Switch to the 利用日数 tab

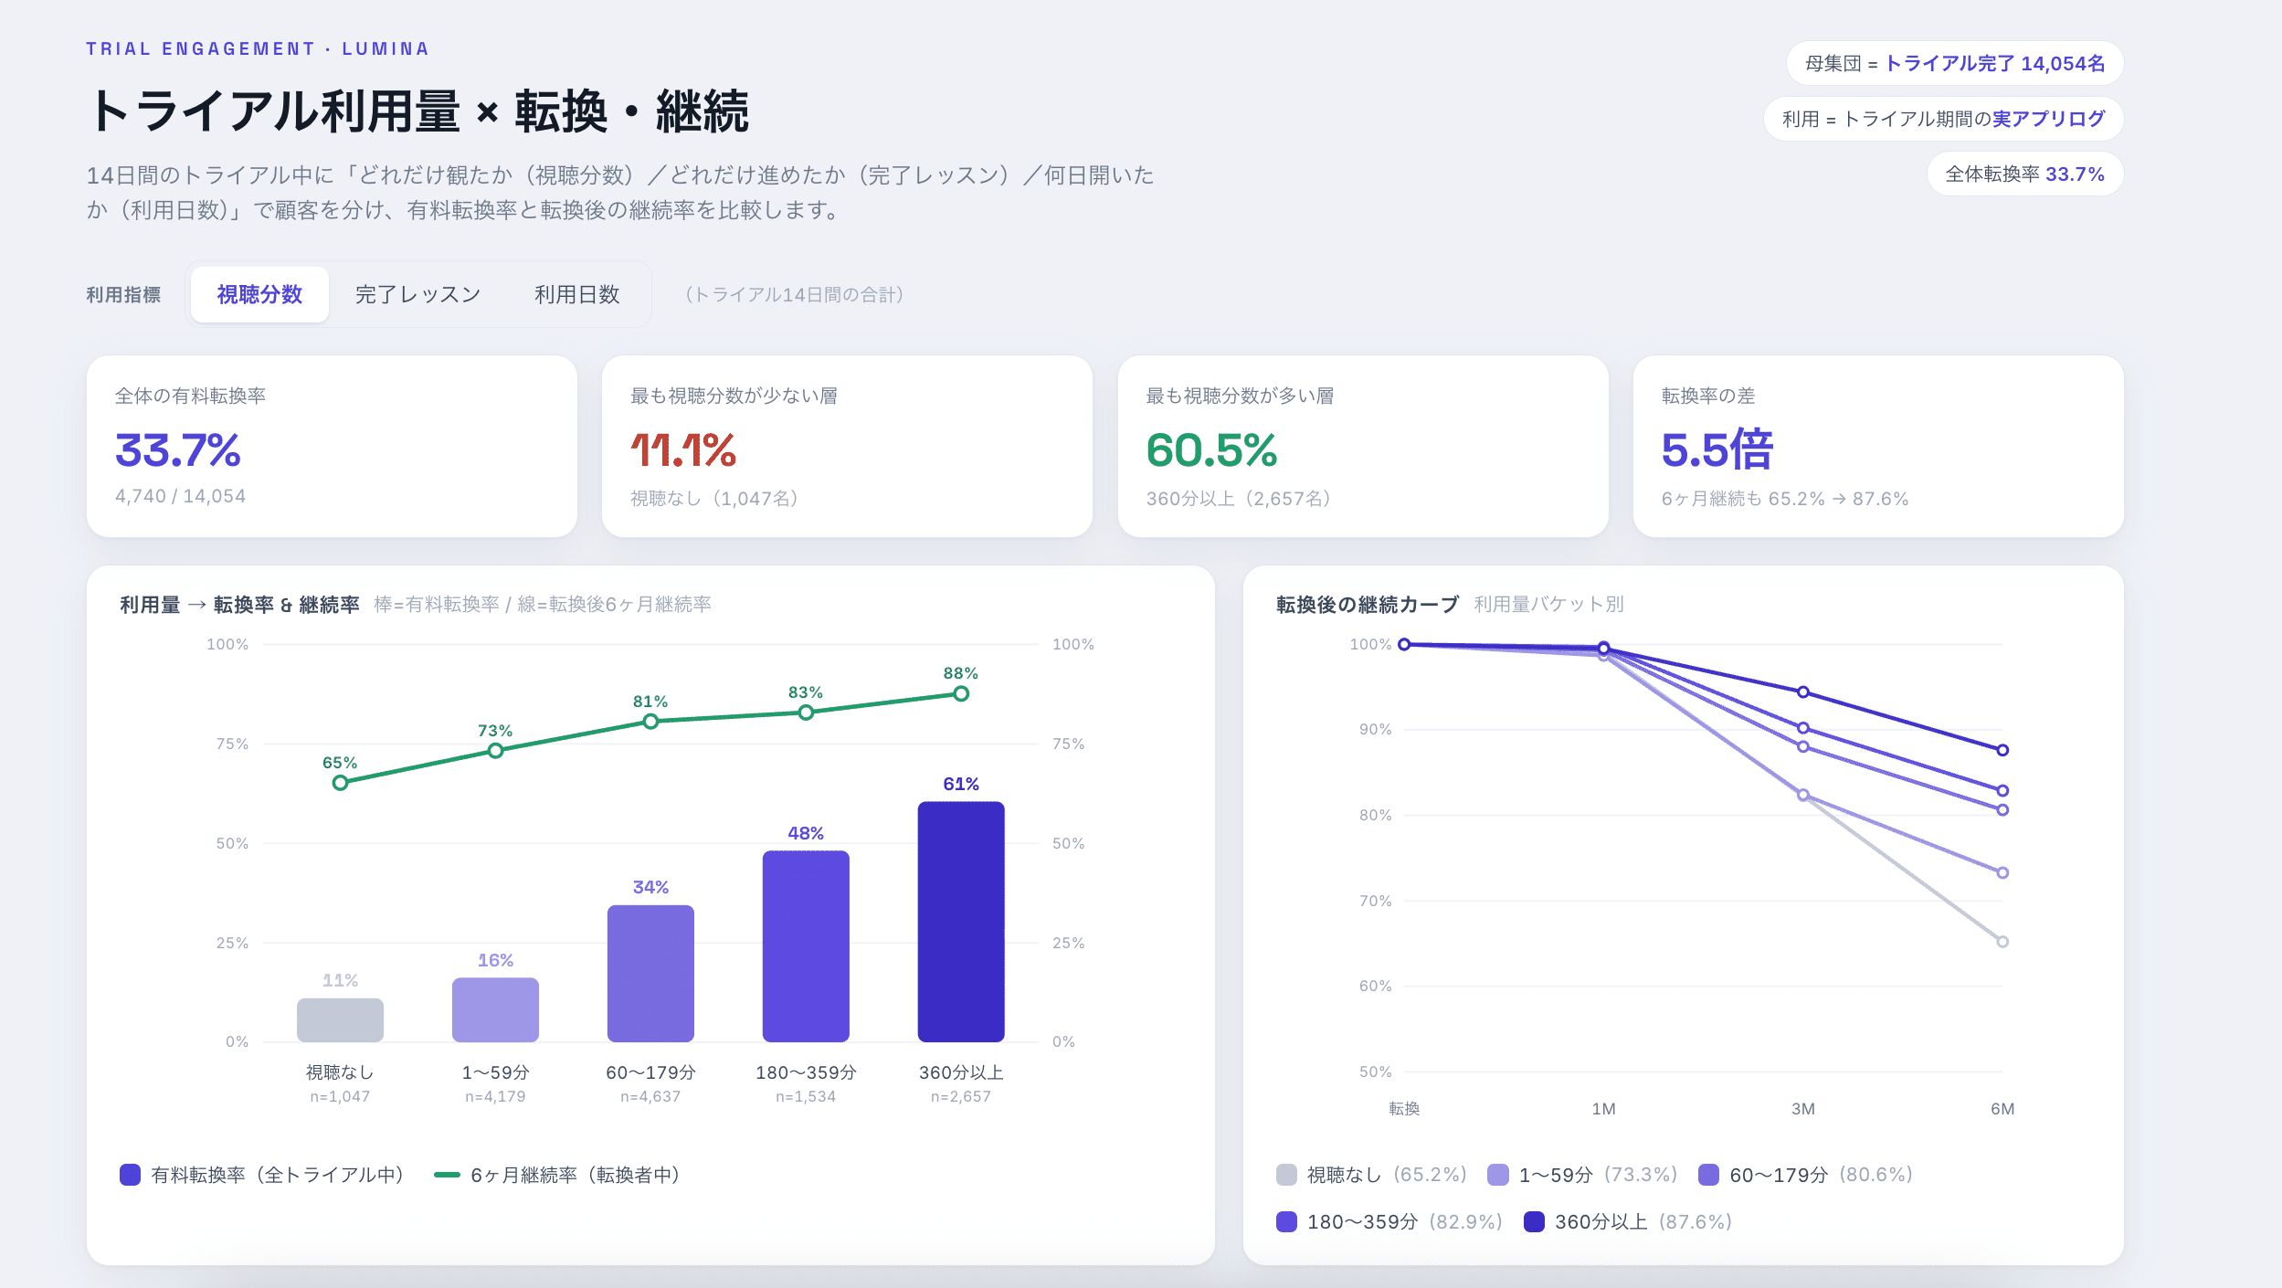click(x=577, y=294)
